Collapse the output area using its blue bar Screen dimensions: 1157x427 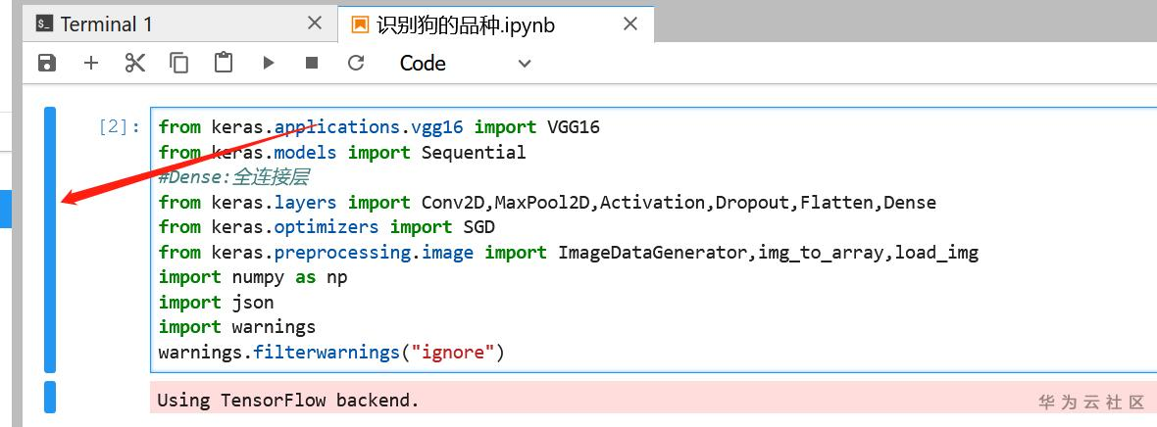pos(50,398)
